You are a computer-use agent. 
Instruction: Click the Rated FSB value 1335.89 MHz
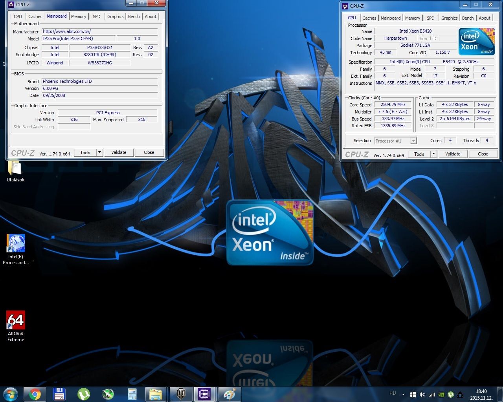point(393,126)
